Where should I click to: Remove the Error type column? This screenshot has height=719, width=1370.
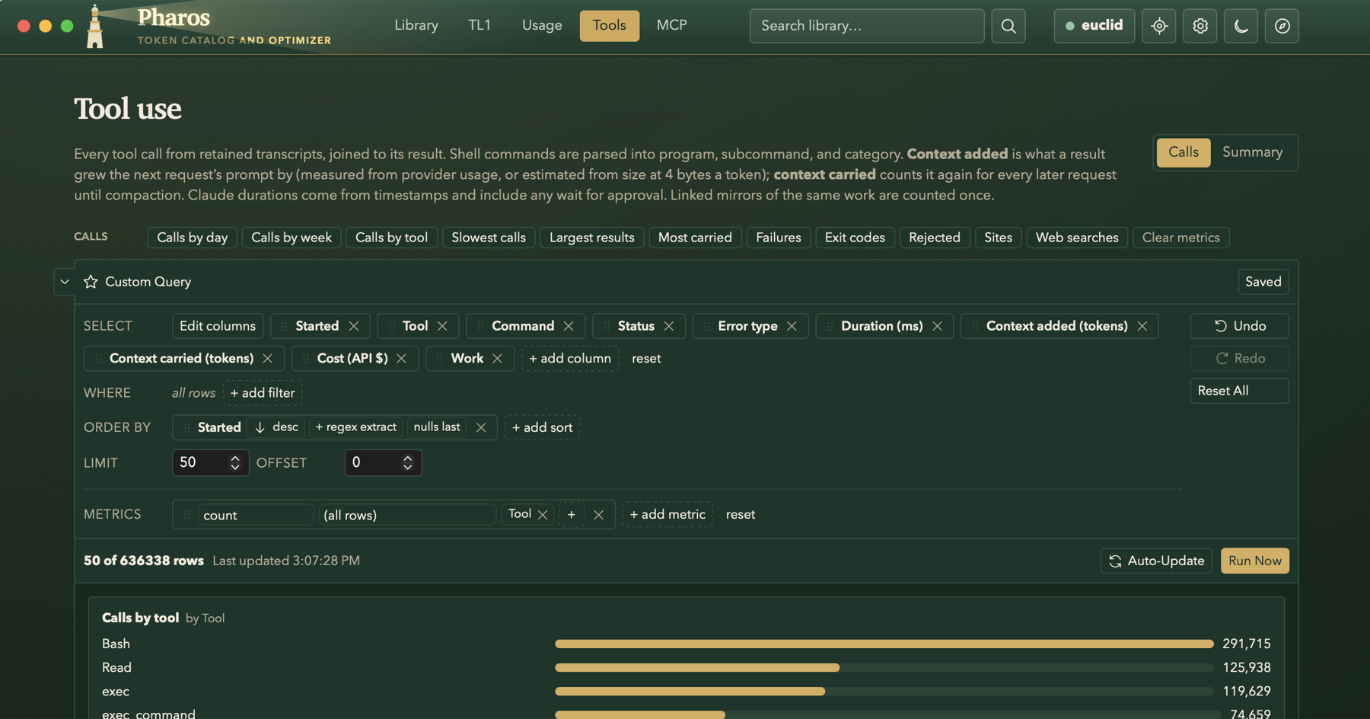pyautogui.click(x=792, y=326)
